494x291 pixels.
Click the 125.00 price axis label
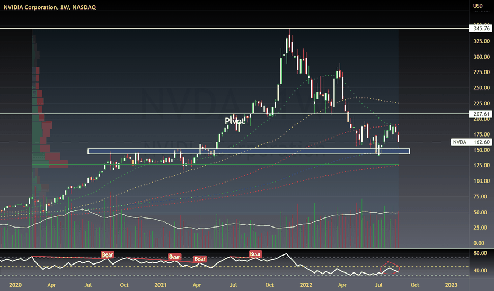(x=482, y=166)
